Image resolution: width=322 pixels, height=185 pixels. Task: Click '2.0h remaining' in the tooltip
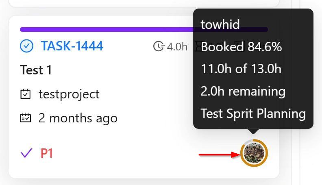(243, 91)
